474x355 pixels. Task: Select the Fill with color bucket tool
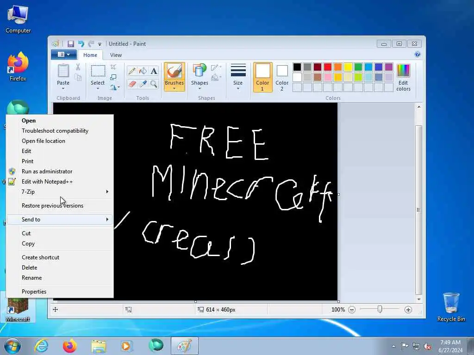click(143, 71)
